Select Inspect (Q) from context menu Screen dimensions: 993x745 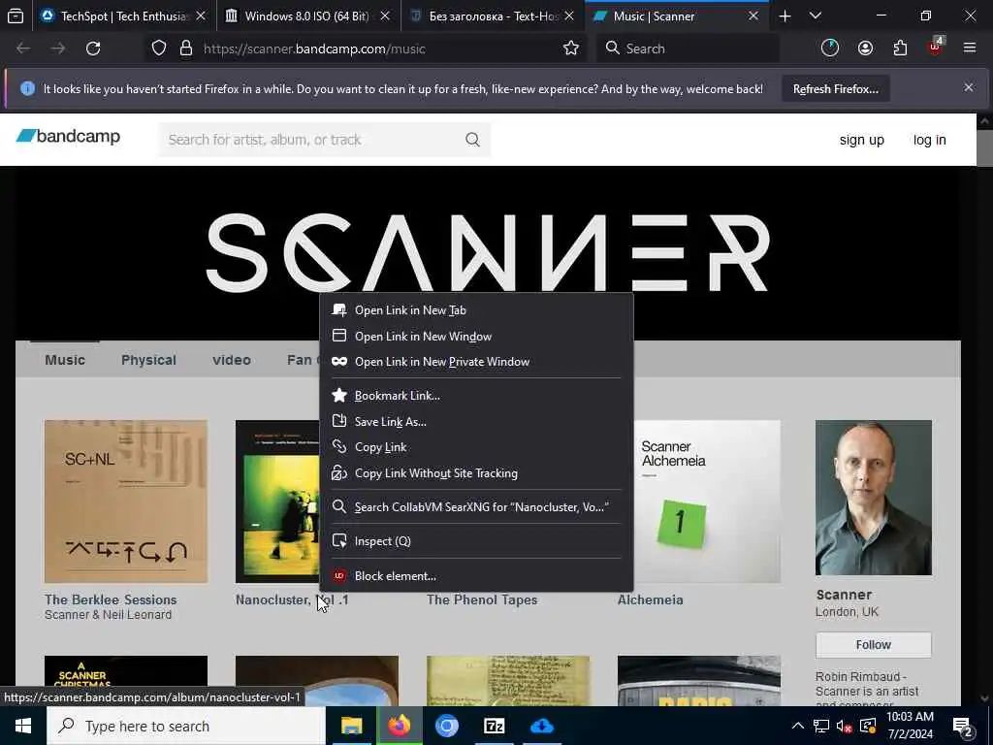click(476, 541)
